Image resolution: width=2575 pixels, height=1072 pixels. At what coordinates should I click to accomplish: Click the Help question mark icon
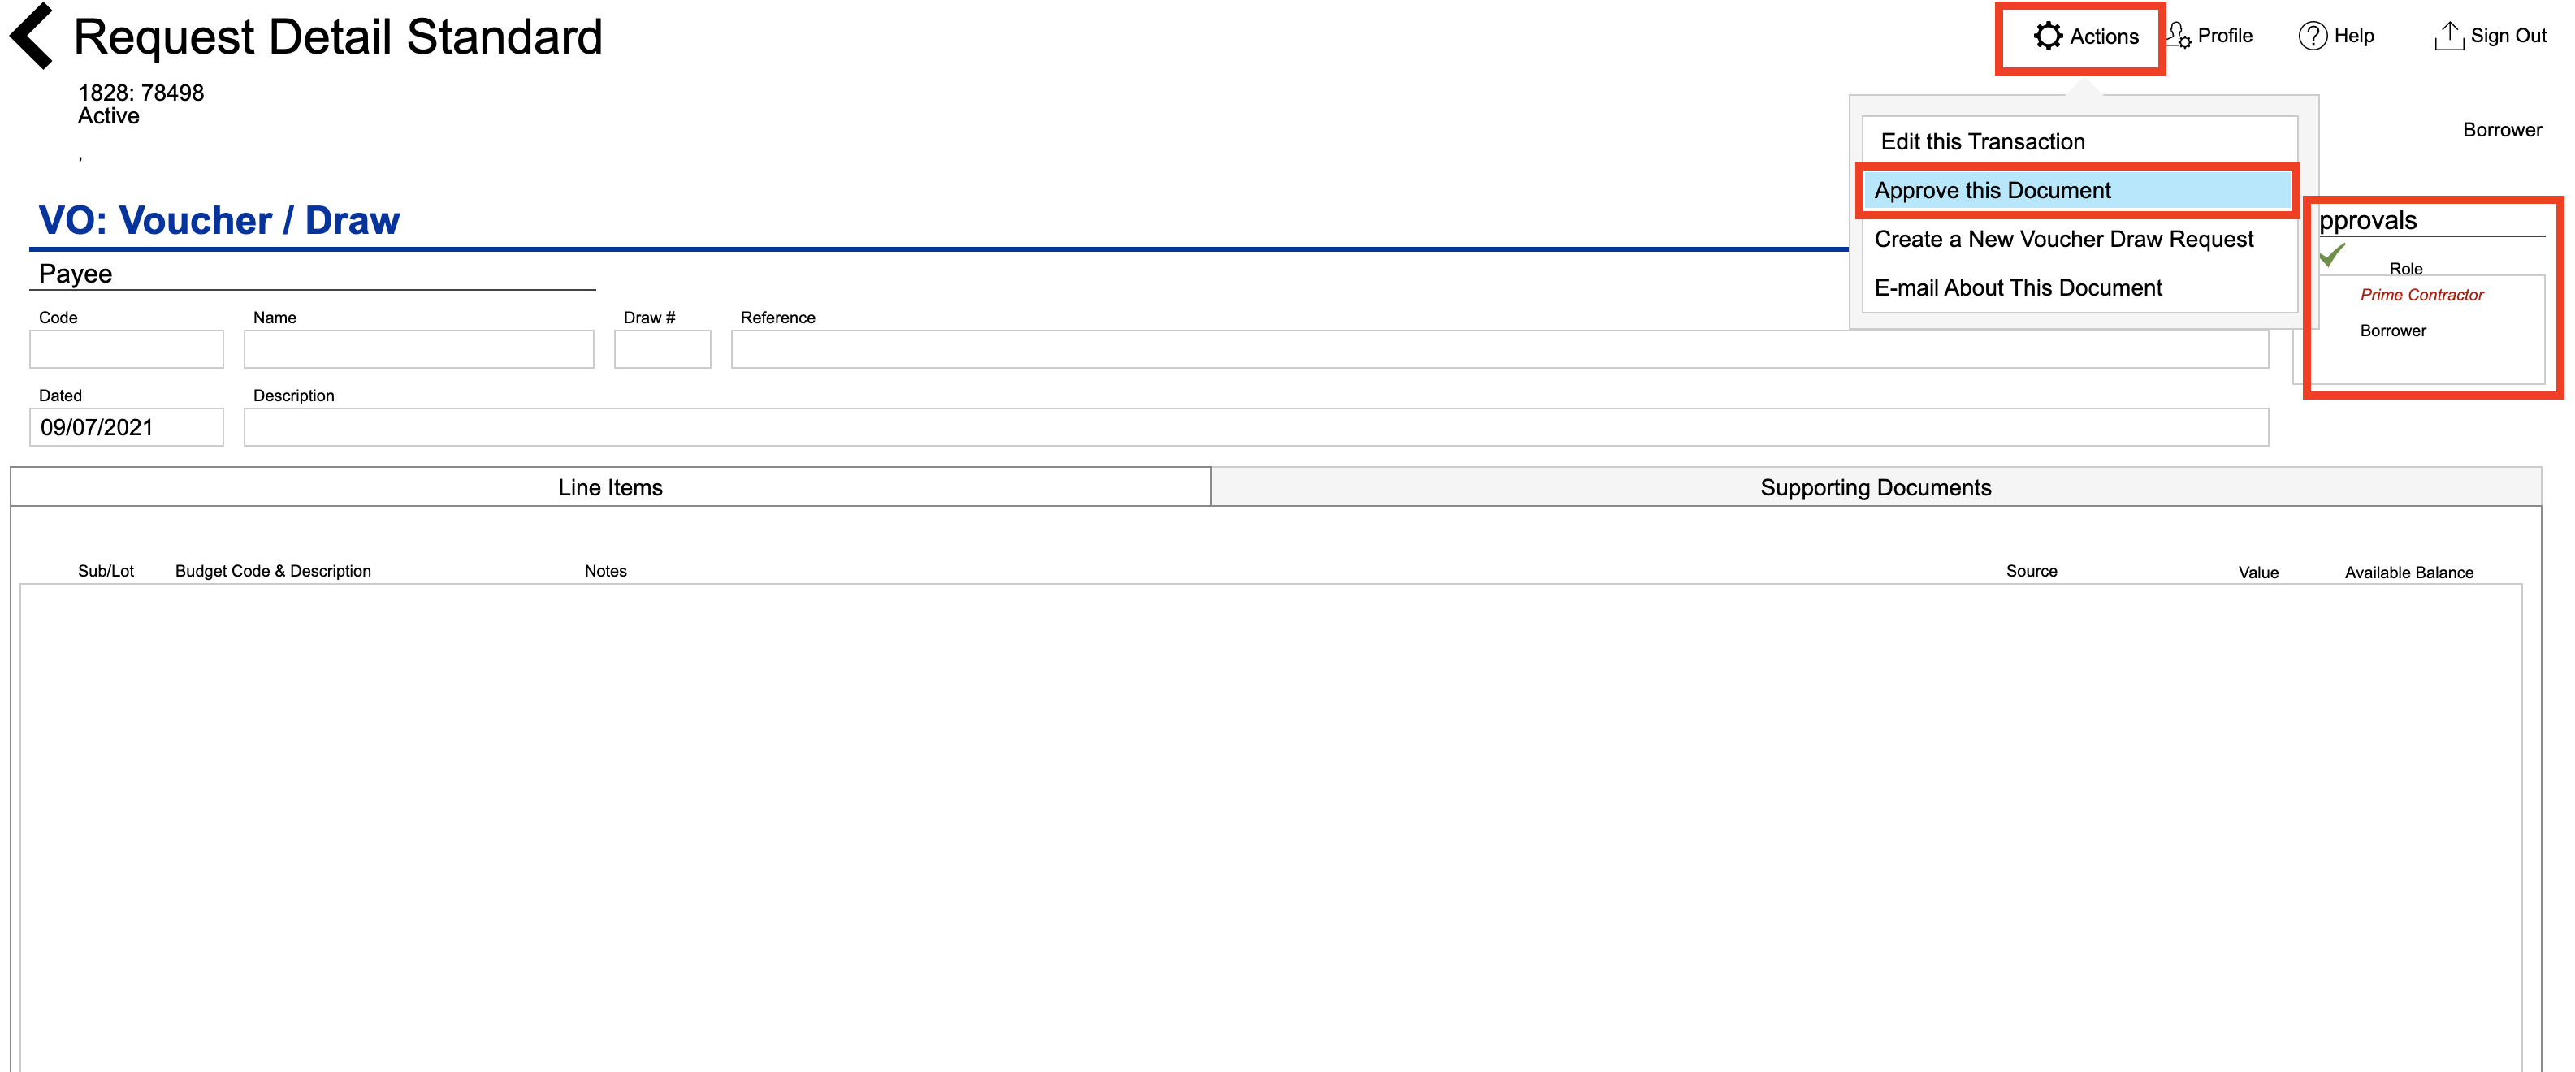click(2312, 36)
